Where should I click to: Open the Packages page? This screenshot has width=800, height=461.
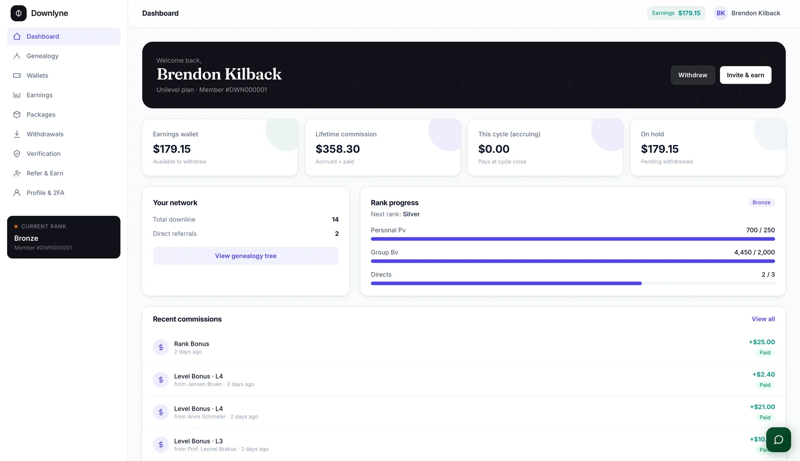click(64, 115)
